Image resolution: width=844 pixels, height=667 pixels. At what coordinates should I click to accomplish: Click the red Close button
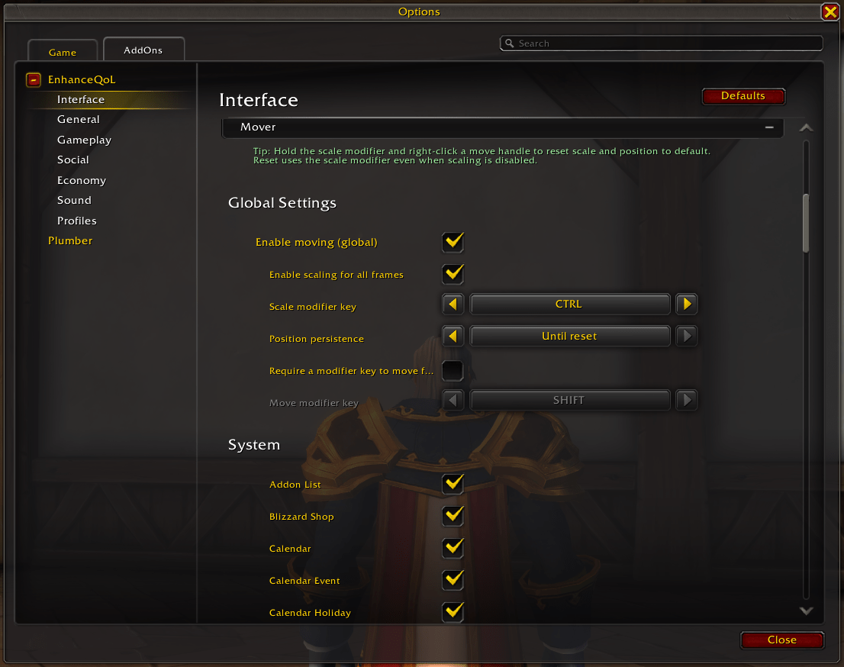point(781,640)
